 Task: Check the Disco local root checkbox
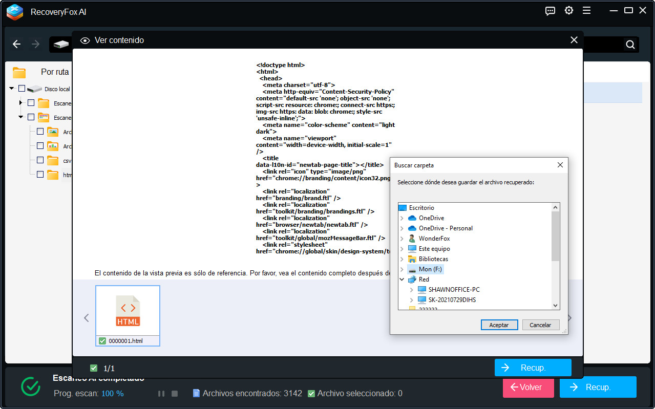tap(22, 89)
